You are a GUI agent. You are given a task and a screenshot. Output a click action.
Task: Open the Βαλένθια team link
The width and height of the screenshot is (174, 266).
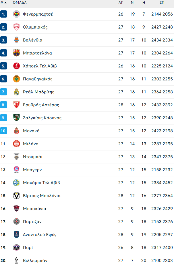[32, 40]
